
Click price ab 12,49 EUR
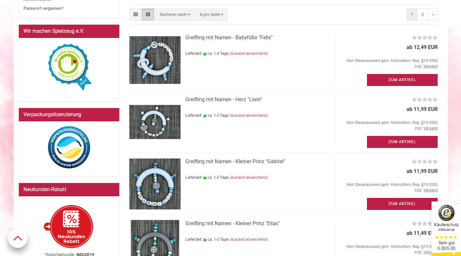(422, 47)
